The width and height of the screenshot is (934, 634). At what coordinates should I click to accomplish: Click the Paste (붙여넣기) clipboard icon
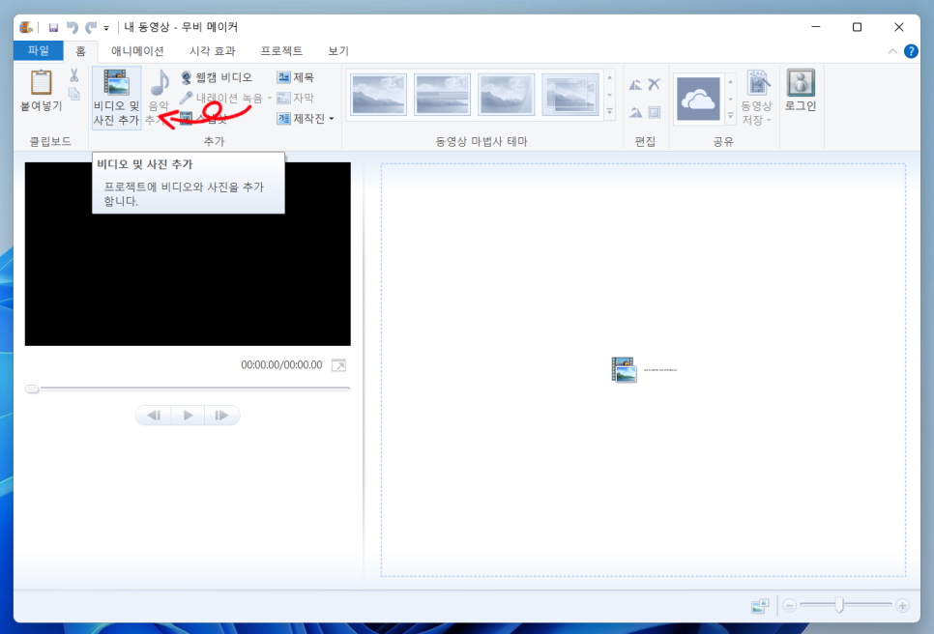click(42, 83)
